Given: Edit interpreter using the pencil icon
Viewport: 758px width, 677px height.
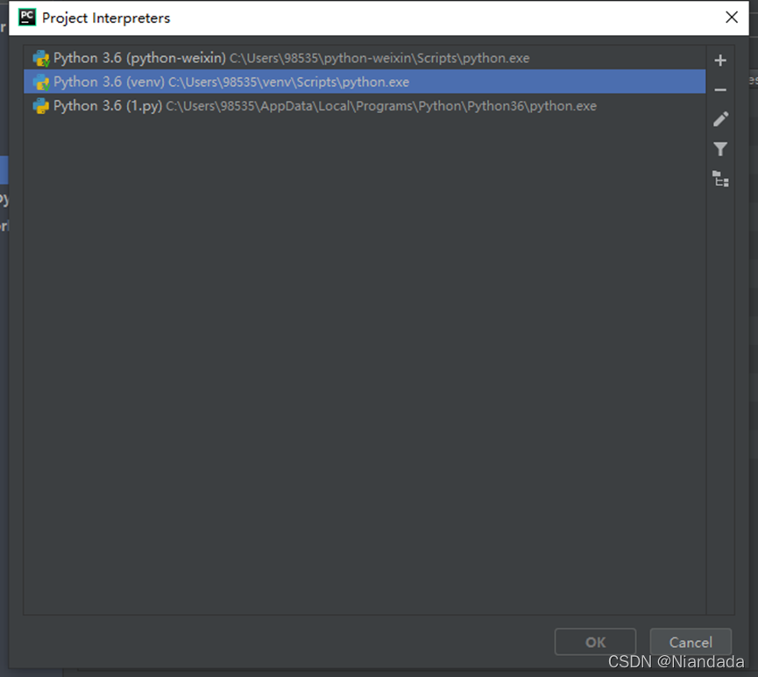Looking at the screenshot, I should pos(721,119).
